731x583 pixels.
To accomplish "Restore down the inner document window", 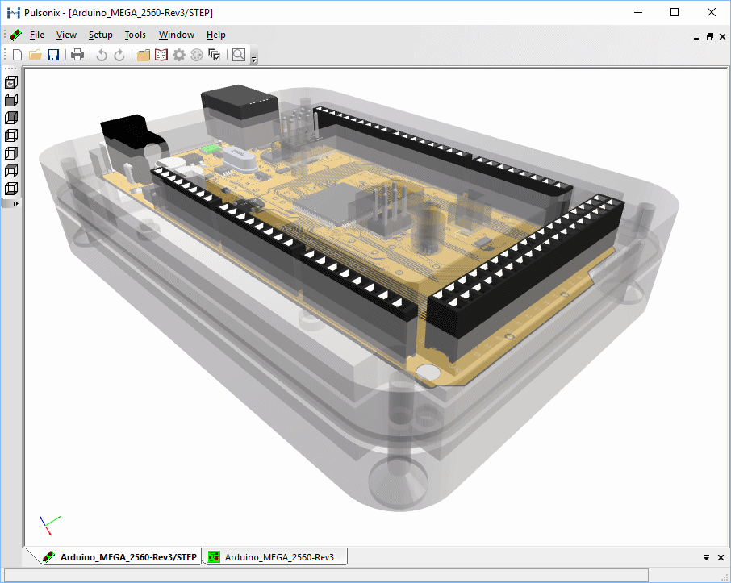I will tap(710, 36).
